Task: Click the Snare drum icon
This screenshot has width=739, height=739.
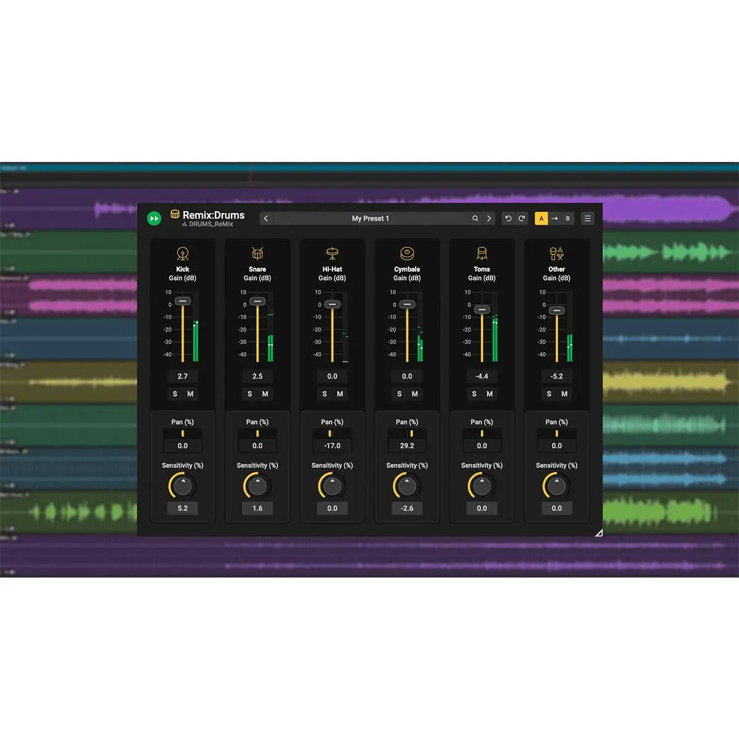Action: point(257,254)
